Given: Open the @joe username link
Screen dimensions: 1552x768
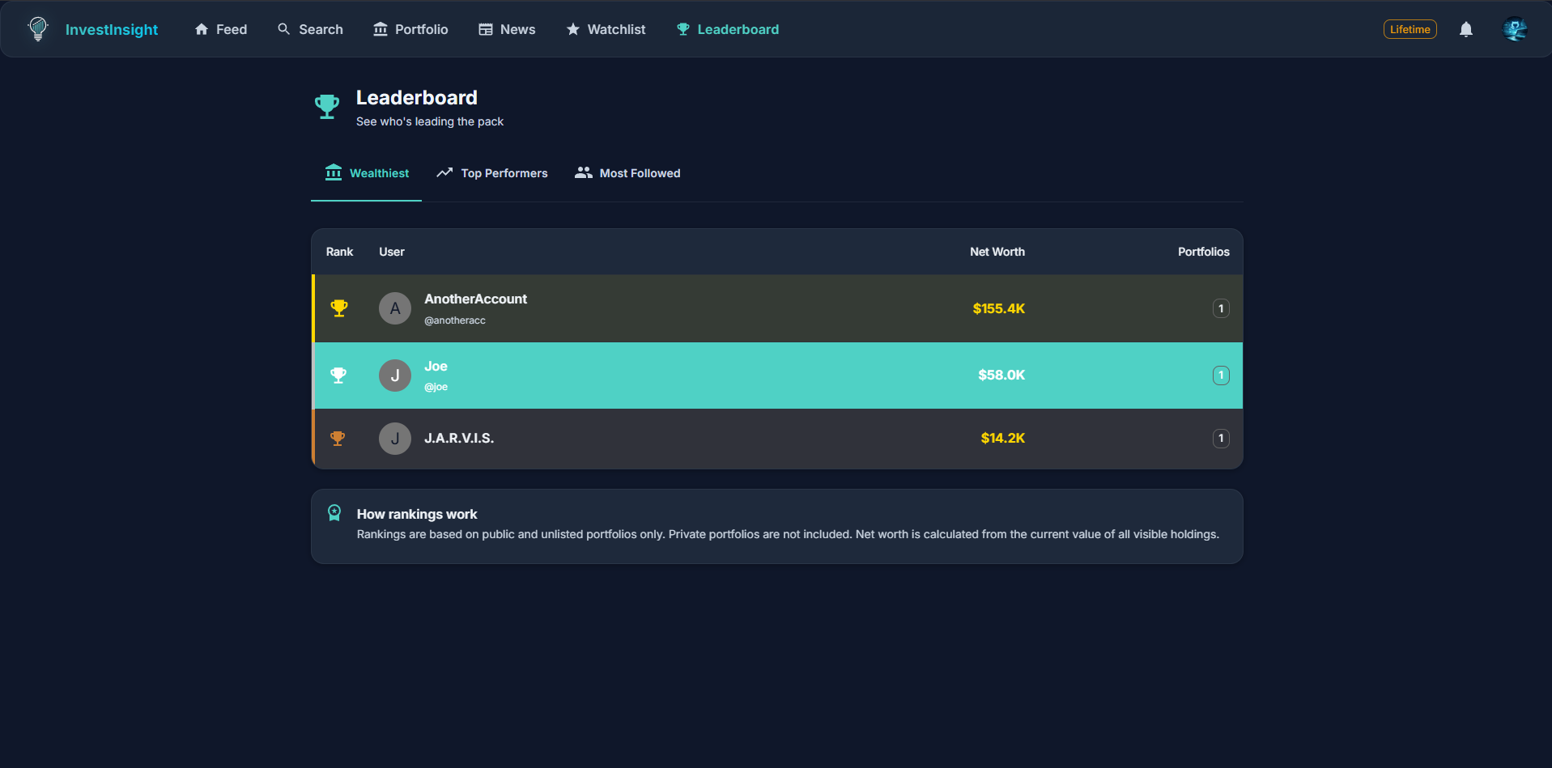Looking at the screenshot, I should coord(436,387).
